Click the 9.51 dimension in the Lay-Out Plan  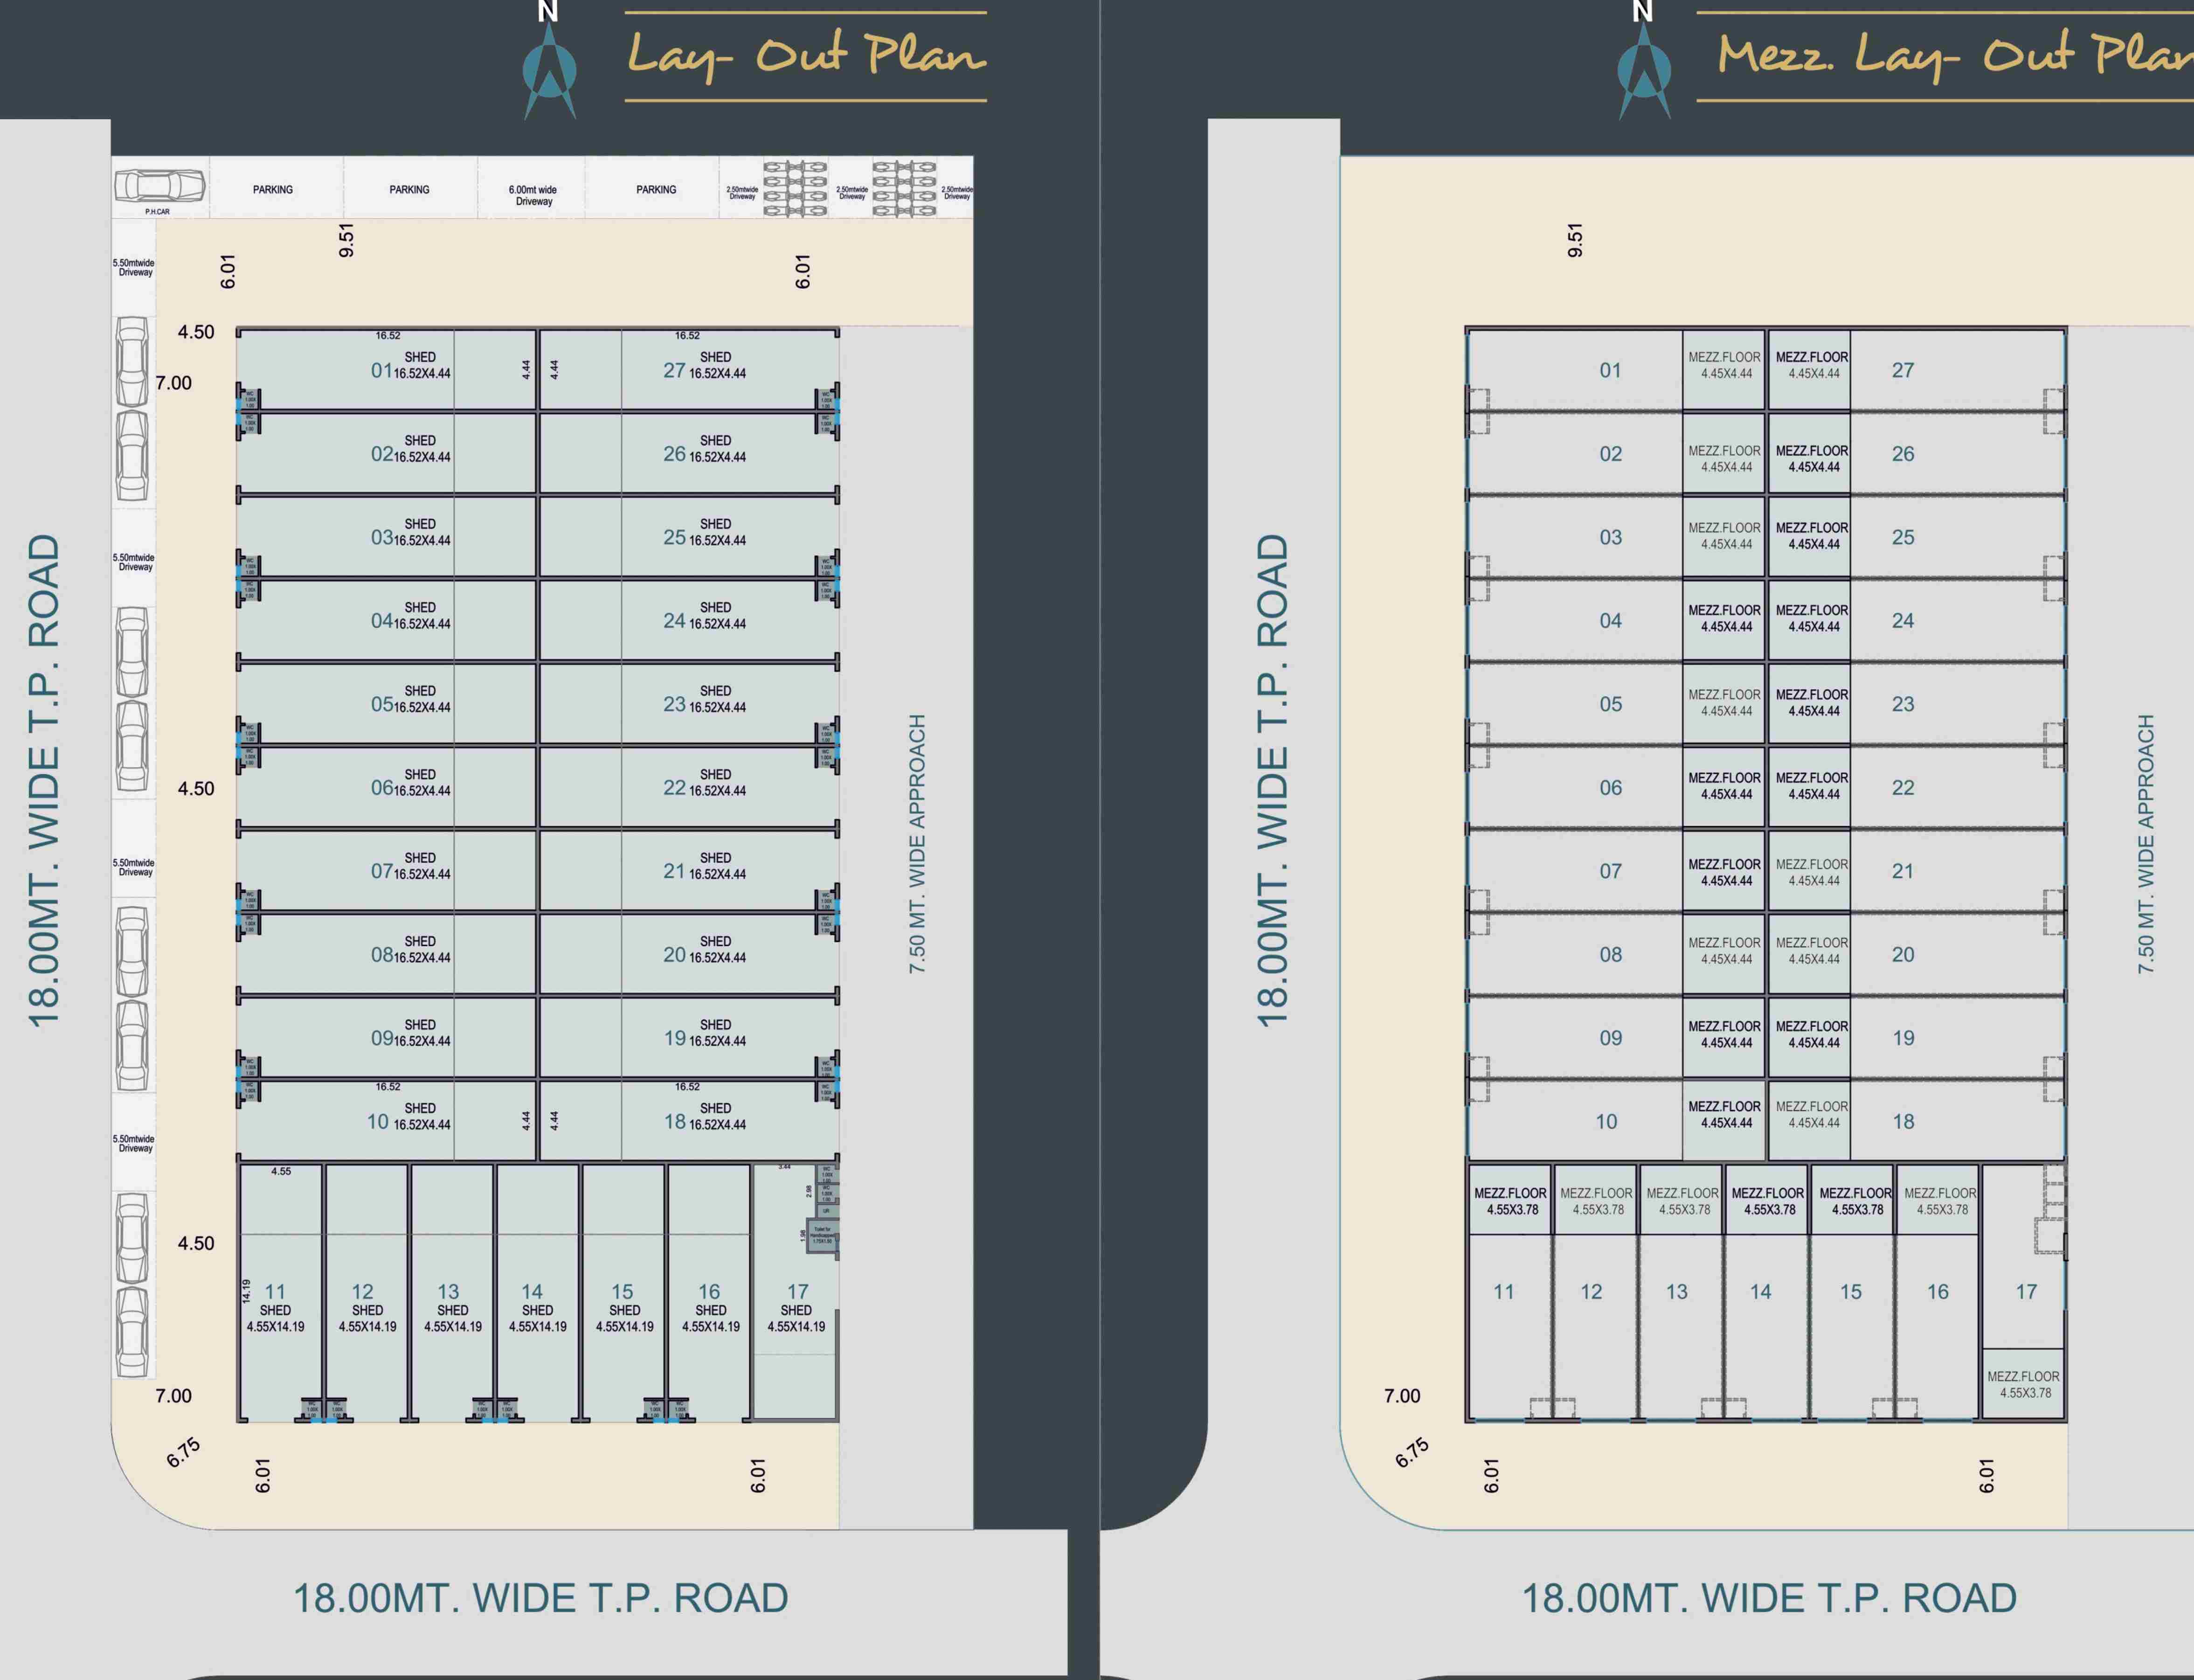click(x=346, y=240)
